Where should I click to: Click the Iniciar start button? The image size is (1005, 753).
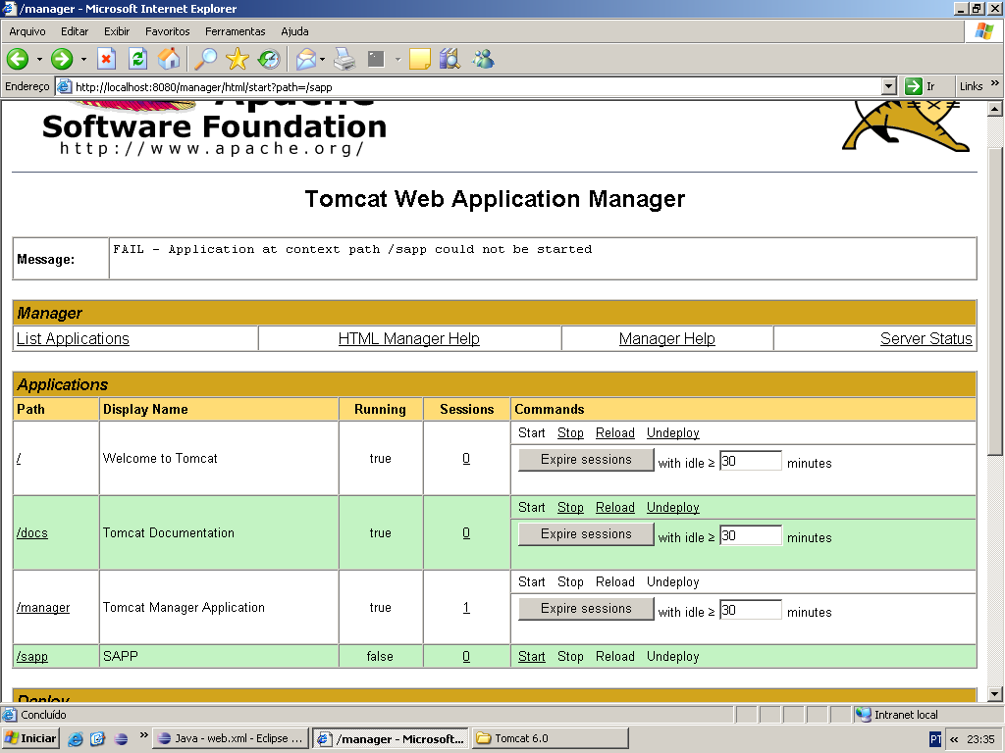point(30,738)
